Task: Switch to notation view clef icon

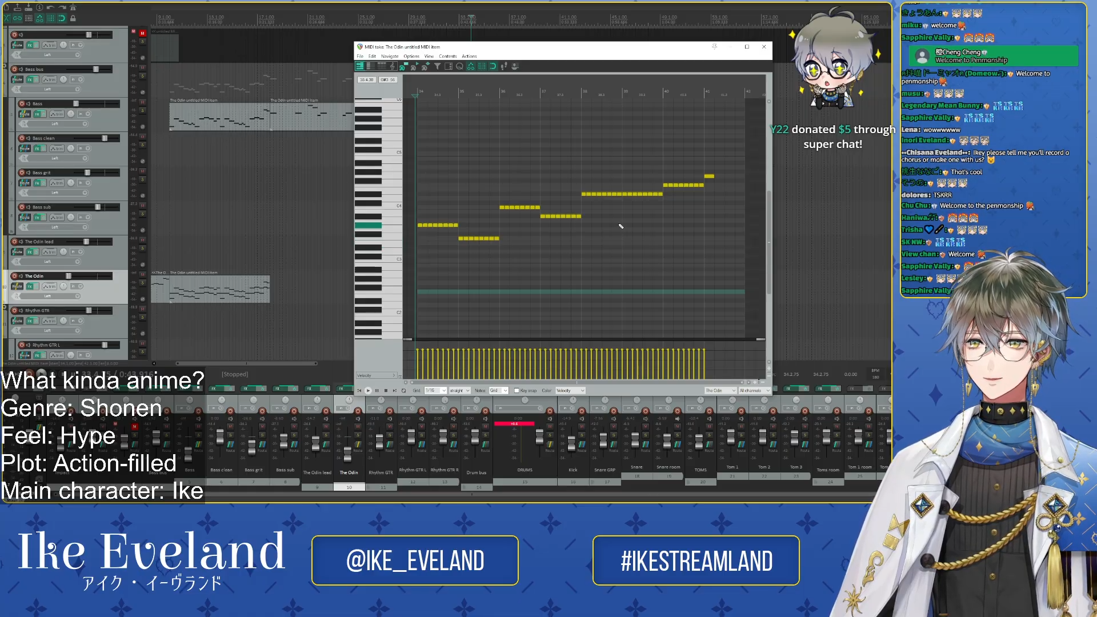Action: tap(393, 66)
